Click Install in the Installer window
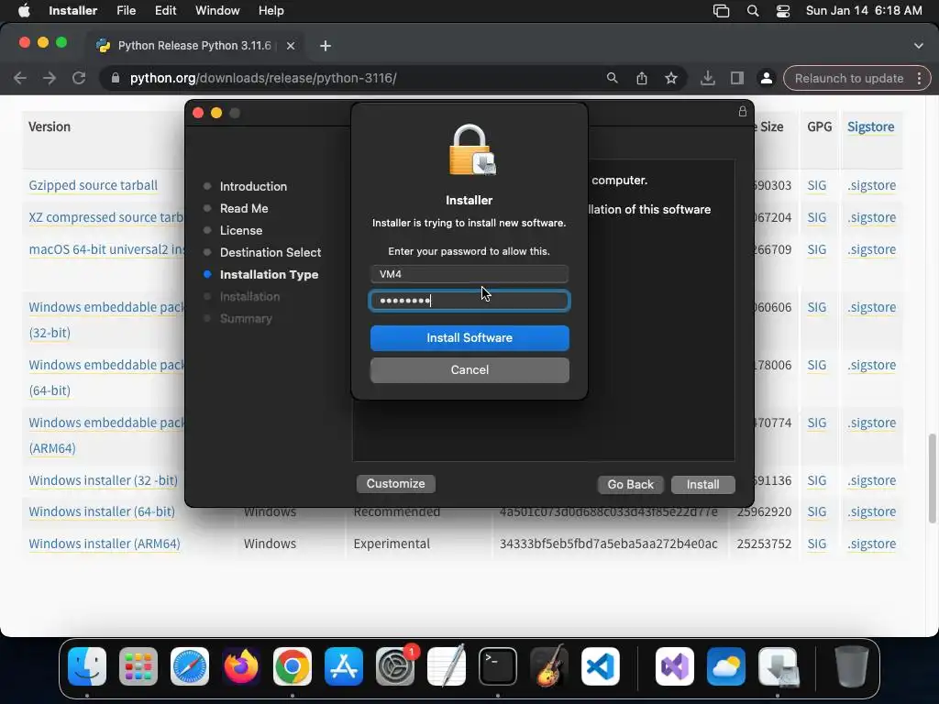 [703, 484]
